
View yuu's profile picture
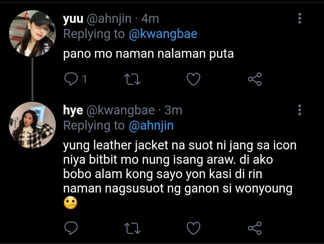(x=32, y=34)
